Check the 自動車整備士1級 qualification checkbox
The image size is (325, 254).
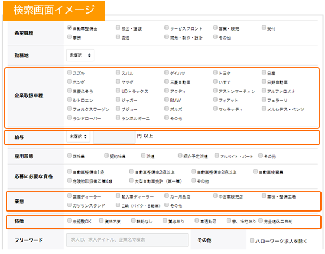pos(70,171)
